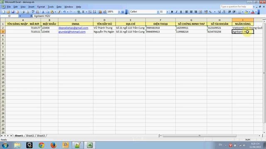Click the AutoSum sigma icon
This screenshot has height=149, width=266.
coord(83,12)
